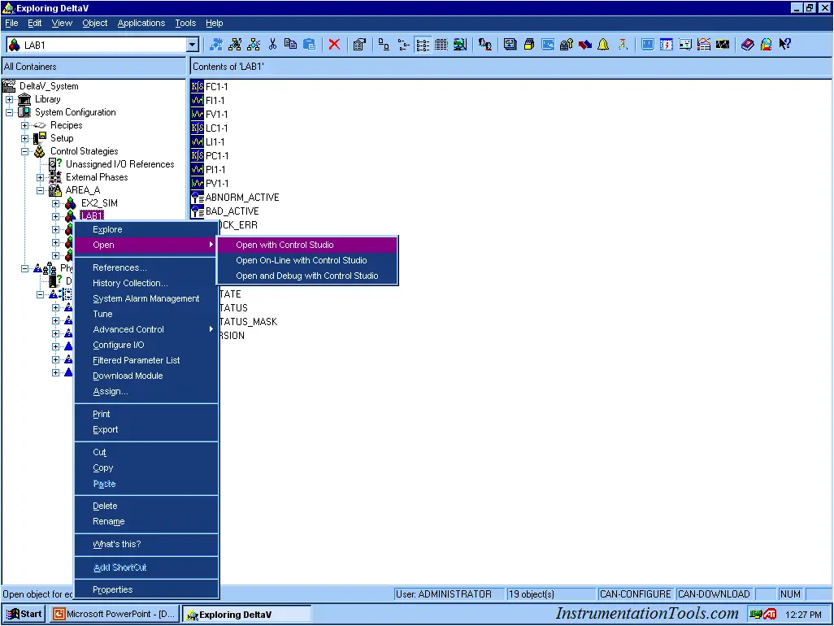Click the red X Delete toolbar icon

(x=334, y=45)
